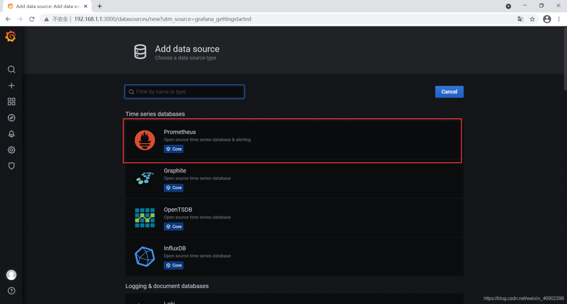The height and width of the screenshot is (304, 567).
Task: Select the OpenTSDB data source
Action: coord(294,218)
